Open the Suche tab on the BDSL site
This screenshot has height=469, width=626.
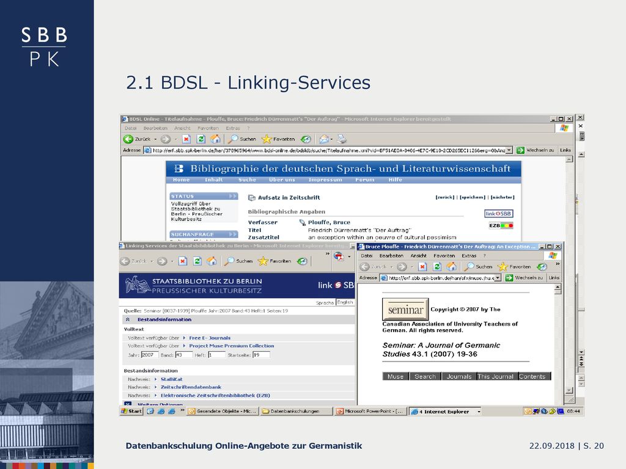[x=247, y=180]
